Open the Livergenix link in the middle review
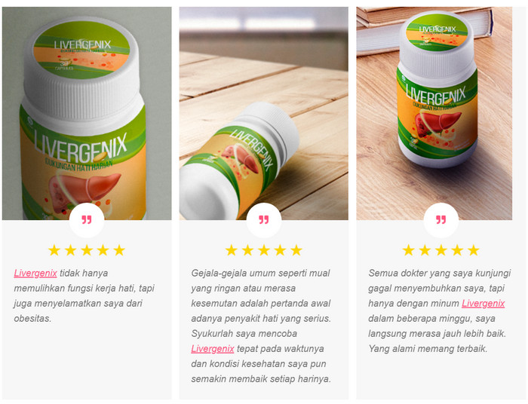The image size is (528, 404). pos(213,349)
